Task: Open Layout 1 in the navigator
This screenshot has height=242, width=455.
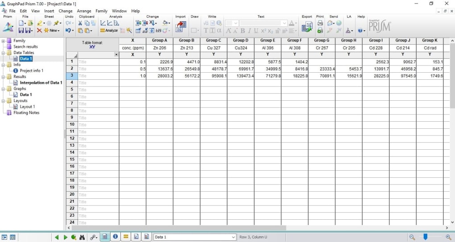Action: point(27,107)
